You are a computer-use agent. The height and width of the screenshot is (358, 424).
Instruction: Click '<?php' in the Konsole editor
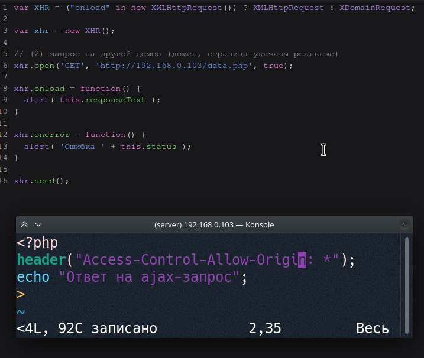37,242
